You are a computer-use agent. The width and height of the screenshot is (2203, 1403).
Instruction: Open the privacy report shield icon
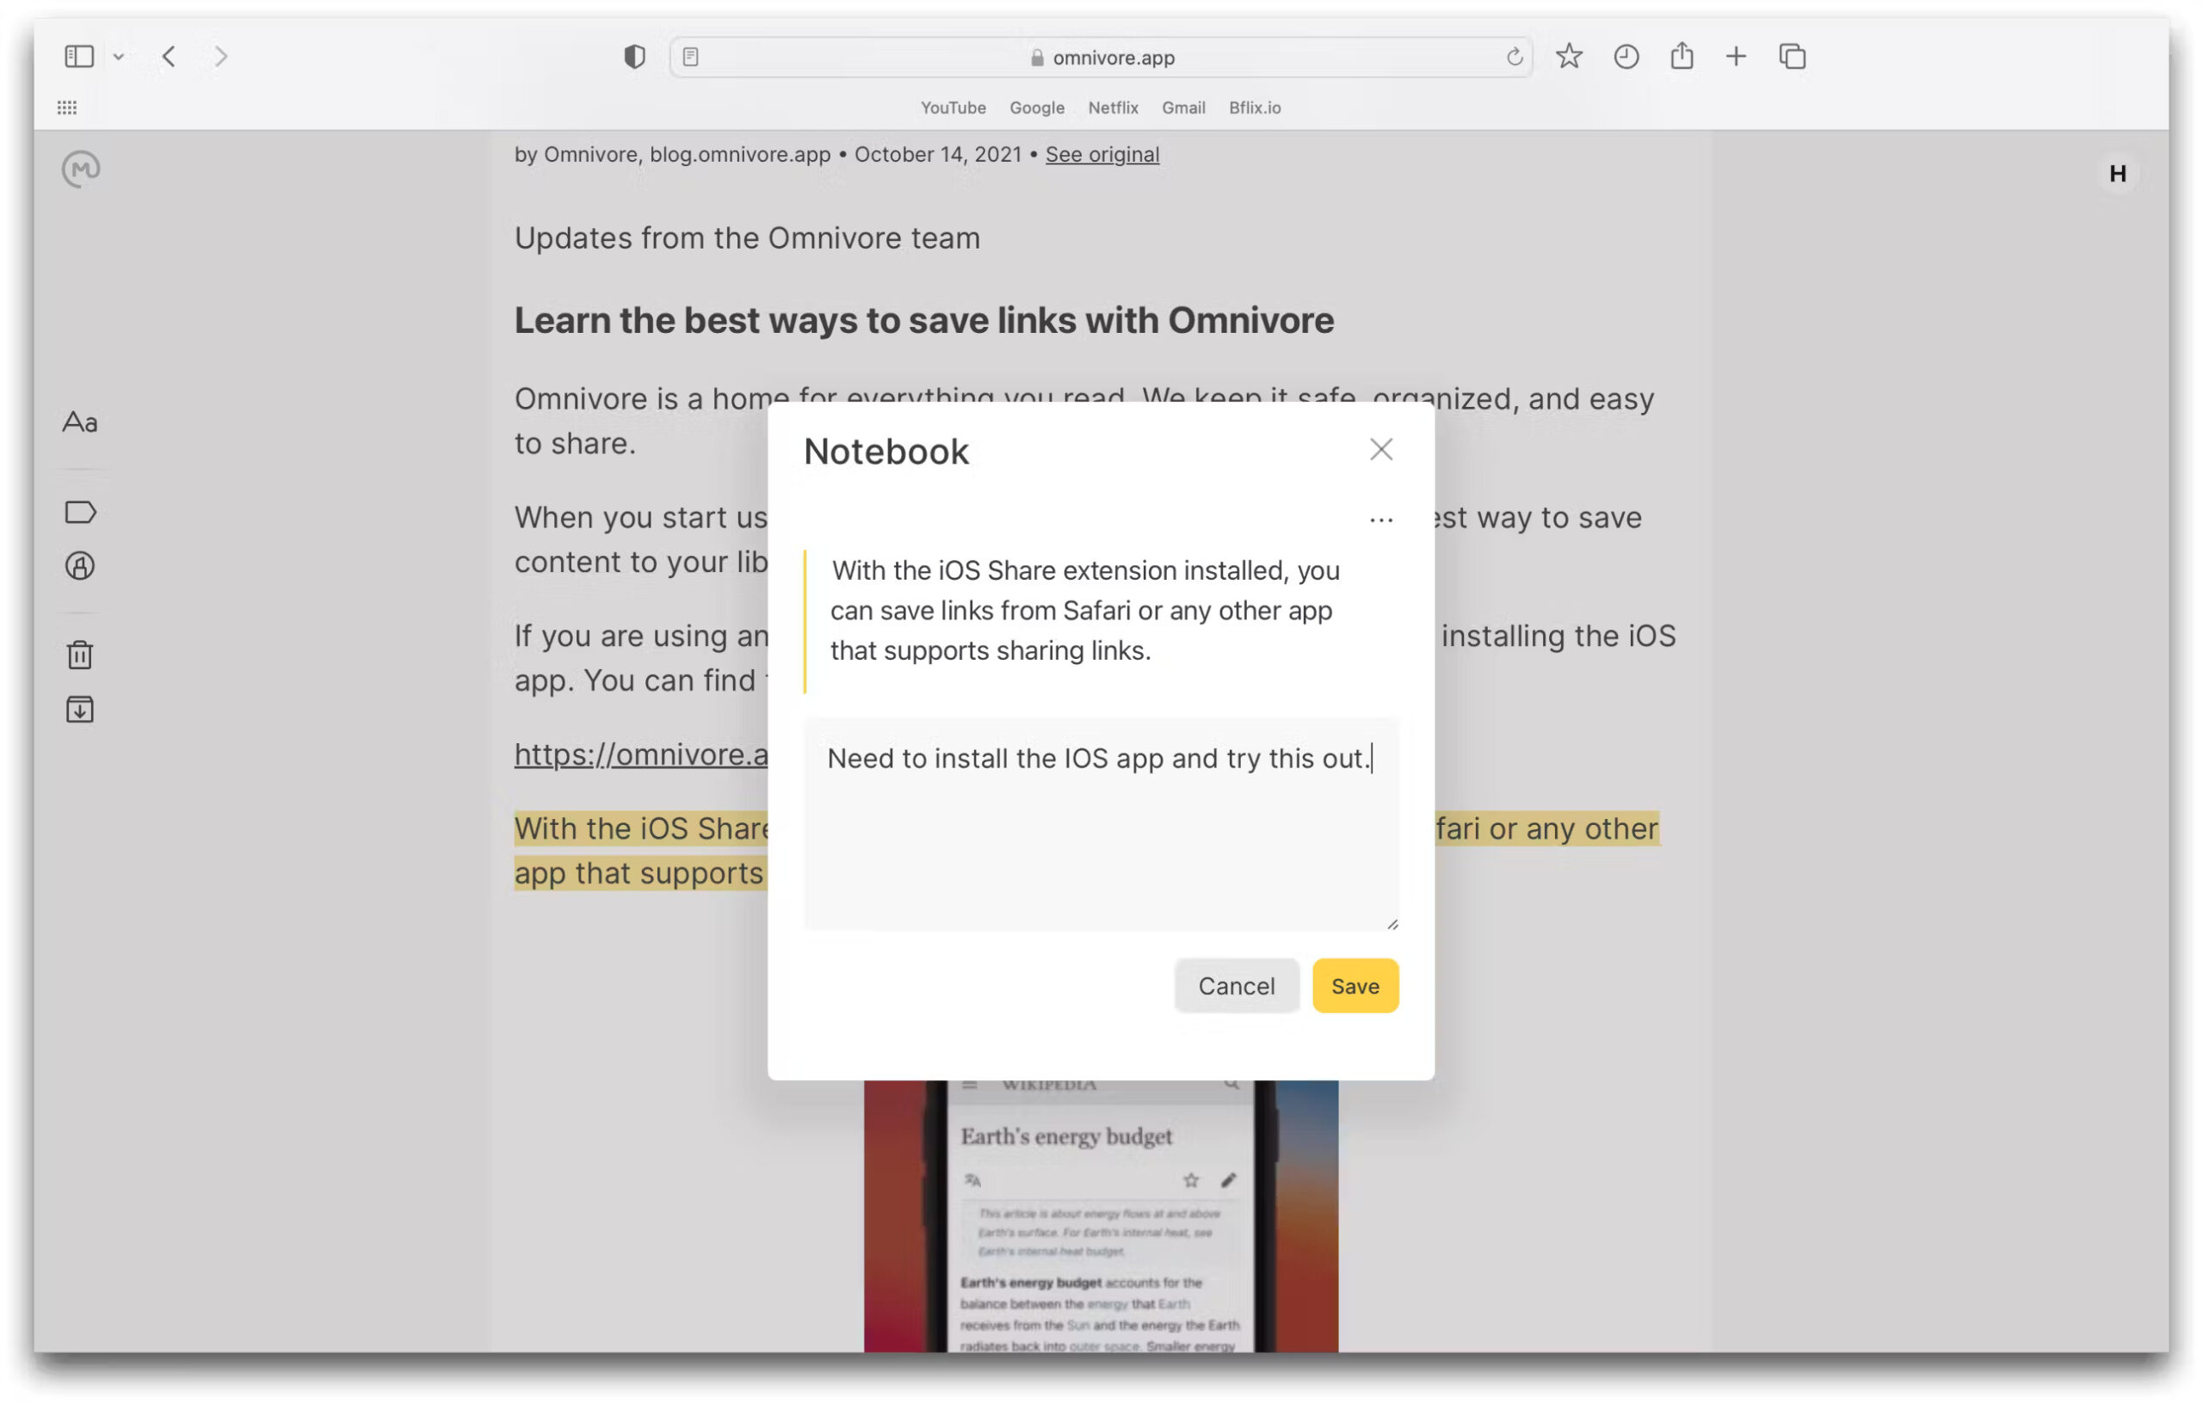pos(635,57)
